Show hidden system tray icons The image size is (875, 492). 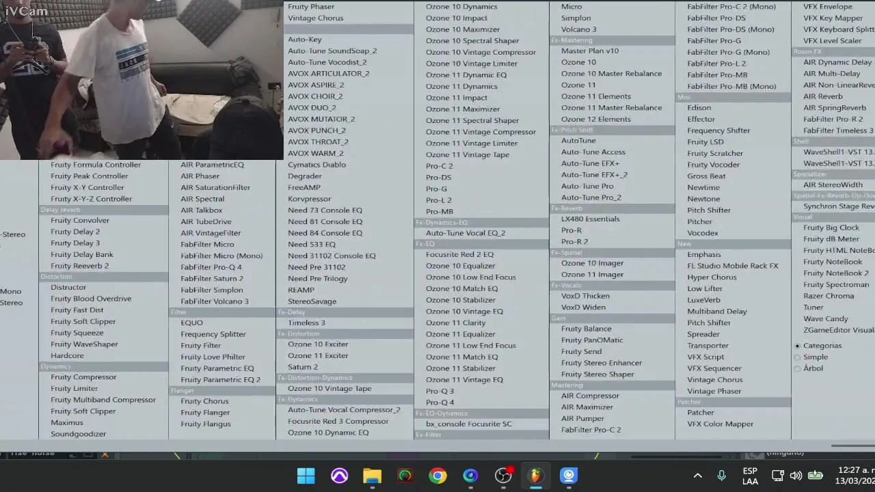697,476
